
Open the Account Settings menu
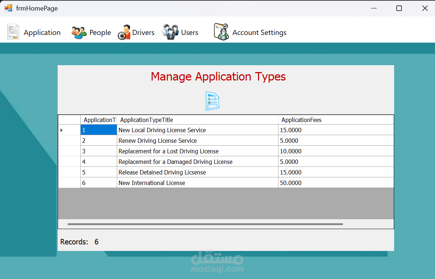coord(259,32)
